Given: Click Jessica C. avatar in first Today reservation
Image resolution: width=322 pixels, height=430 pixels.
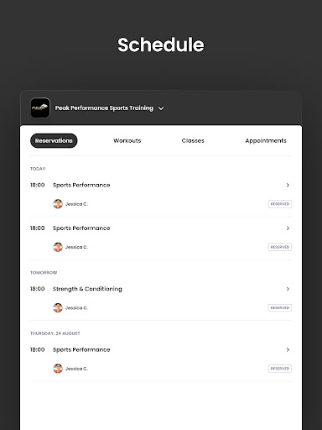Looking at the screenshot, I should pyautogui.click(x=58, y=204).
